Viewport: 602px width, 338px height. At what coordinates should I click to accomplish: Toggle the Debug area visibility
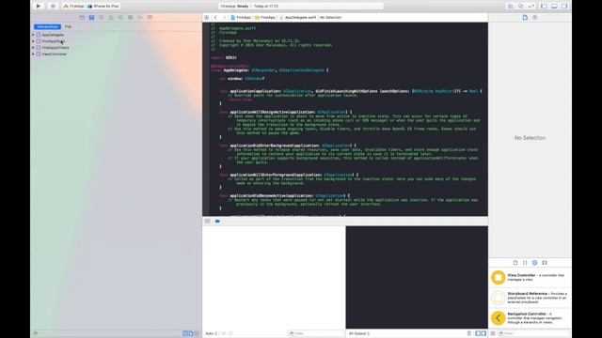tap(554, 7)
